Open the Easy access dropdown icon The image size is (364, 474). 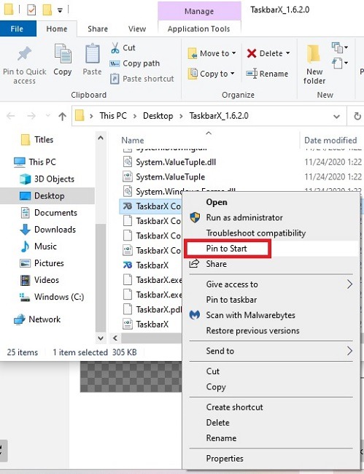(340, 63)
